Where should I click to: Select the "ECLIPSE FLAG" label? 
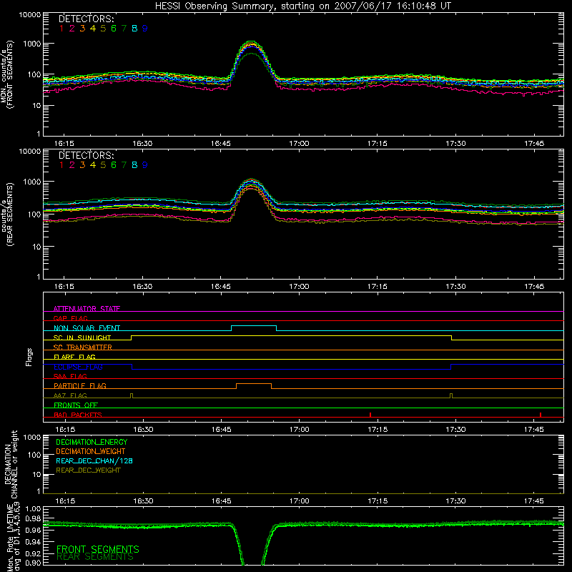[x=78, y=367]
